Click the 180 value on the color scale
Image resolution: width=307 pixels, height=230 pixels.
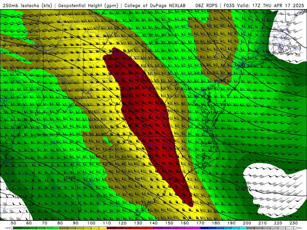pos(216,223)
